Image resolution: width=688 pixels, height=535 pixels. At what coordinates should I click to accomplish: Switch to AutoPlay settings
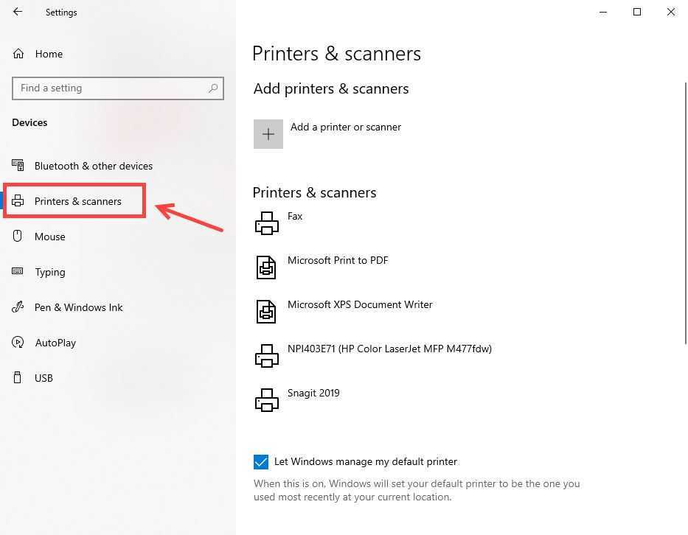click(x=55, y=343)
